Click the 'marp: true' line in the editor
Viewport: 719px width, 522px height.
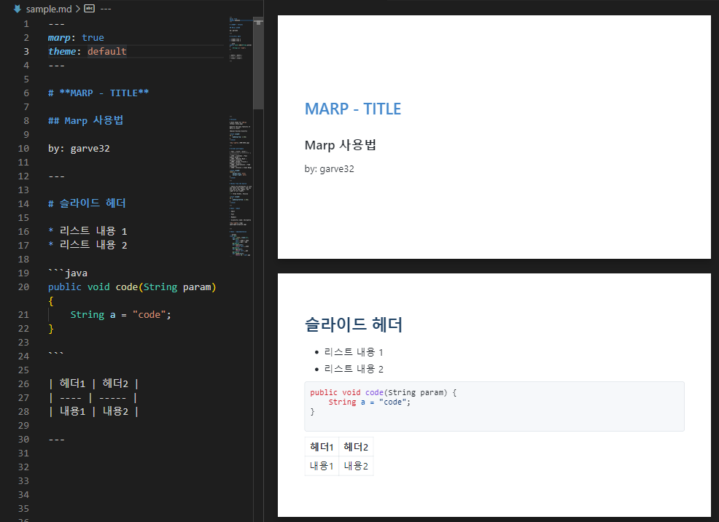click(76, 38)
